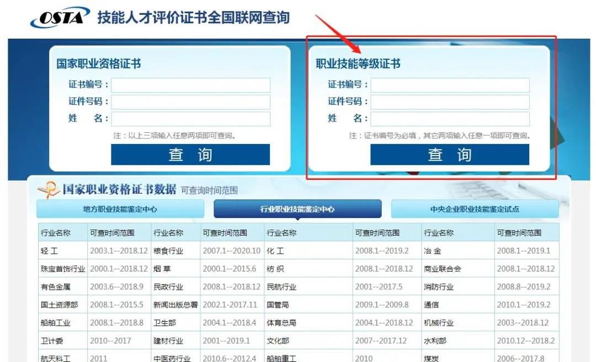This screenshot has width=596, height=362.
Task: Click 姓名 field under 职业技能等级证书
Action: [450, 119]
